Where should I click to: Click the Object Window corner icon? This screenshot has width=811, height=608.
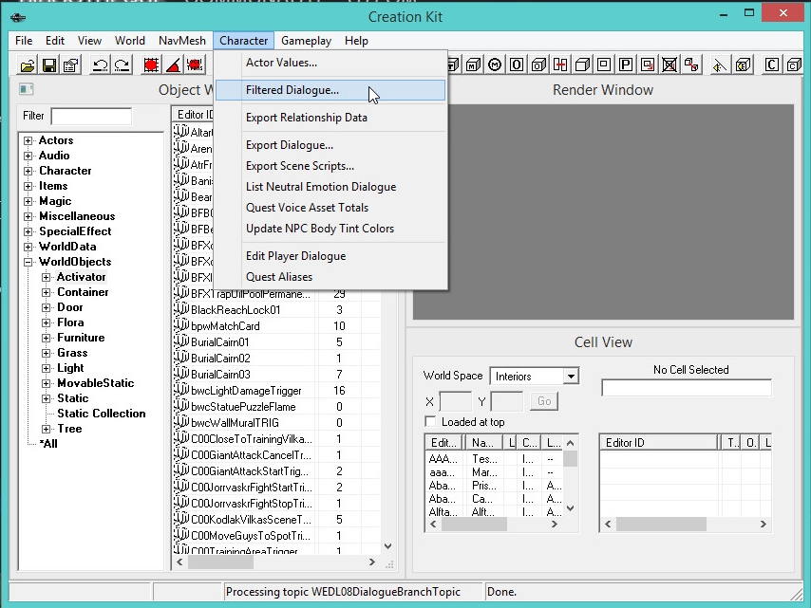26,89
